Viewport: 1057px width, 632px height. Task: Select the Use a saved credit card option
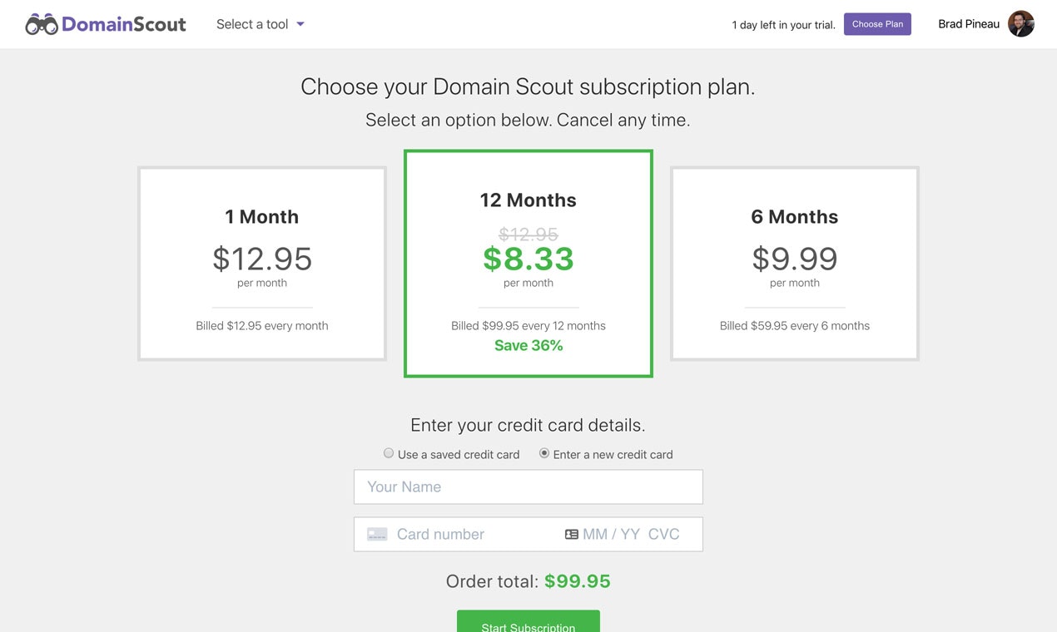[x=389, y=452]
